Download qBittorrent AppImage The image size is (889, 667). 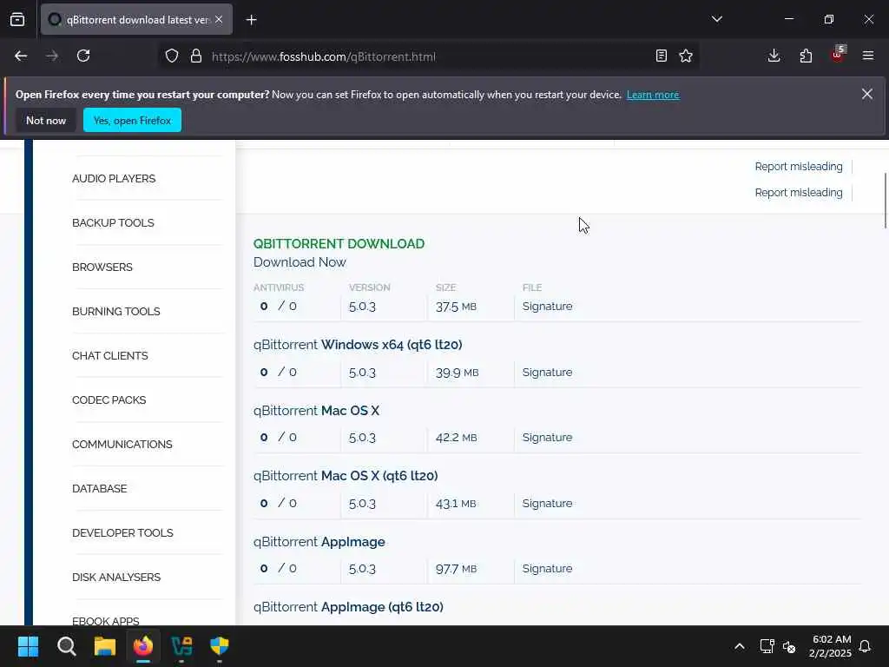(319, 542)
